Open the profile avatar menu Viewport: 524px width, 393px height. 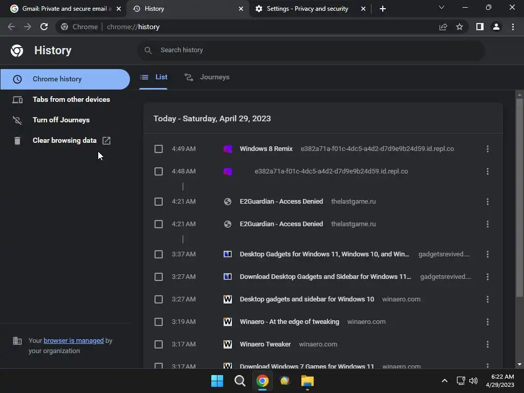tap(496, 27)
